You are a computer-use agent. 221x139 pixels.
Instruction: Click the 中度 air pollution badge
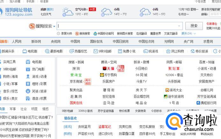tap(92, 10)
